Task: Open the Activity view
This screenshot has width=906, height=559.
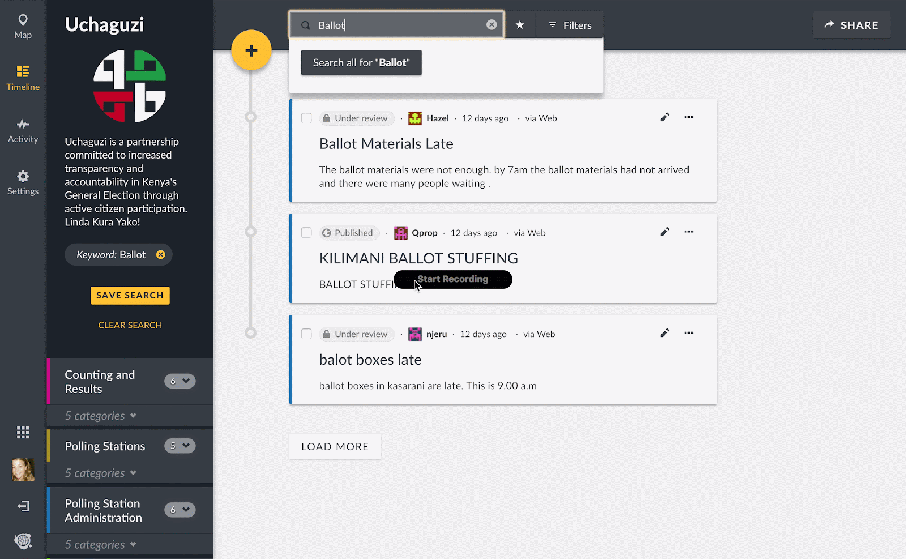Action: (x=23, y=131)
